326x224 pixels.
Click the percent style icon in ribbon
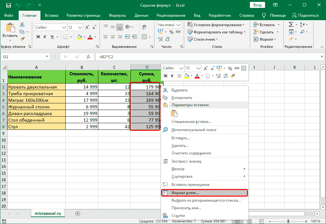(x=171, y=32)
